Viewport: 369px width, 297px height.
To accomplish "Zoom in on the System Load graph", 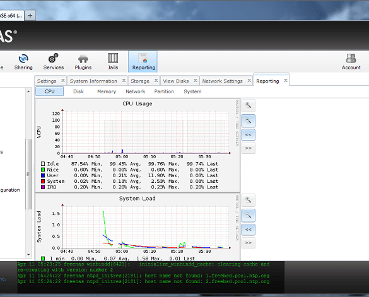I will (x=249, y=201).
